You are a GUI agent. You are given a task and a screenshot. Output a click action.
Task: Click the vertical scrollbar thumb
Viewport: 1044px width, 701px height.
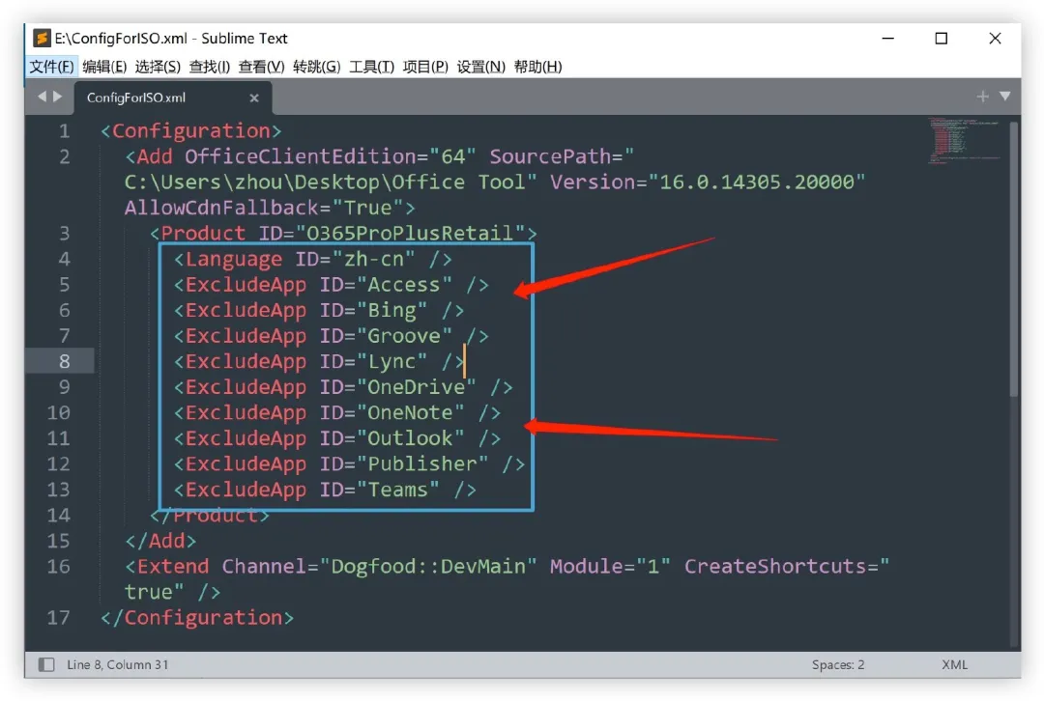(x=1015, y=260)
